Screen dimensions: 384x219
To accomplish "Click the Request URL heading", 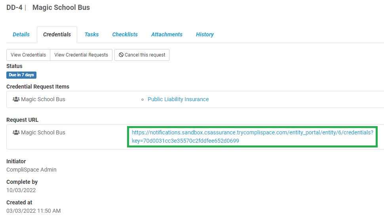I will [x=22, y=120].
